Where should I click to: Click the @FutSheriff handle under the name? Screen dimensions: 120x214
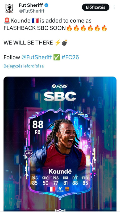coord(32,11)
